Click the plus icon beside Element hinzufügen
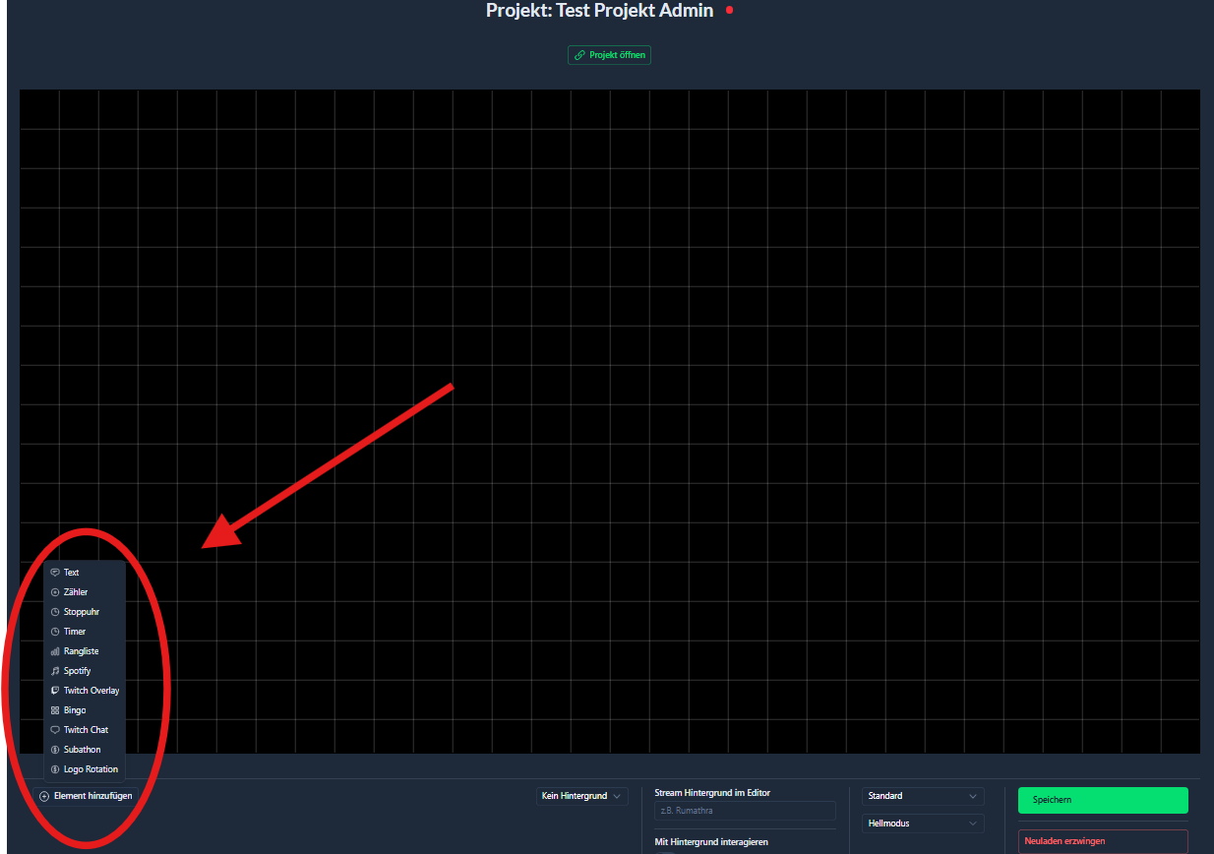1214x854 pixels. 43,795
